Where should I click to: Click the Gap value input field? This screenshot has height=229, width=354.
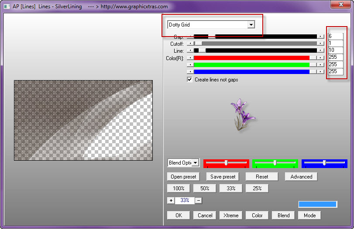coord(335,37)
